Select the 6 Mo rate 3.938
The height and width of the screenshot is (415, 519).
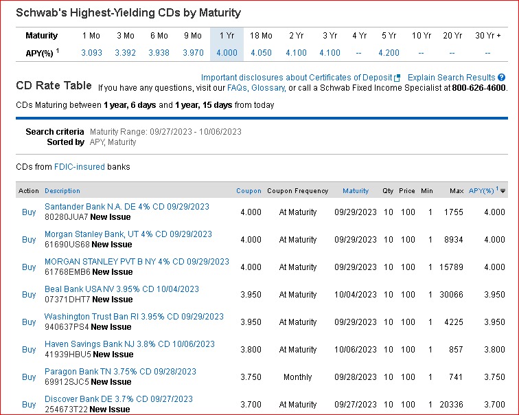click(159, 53)
